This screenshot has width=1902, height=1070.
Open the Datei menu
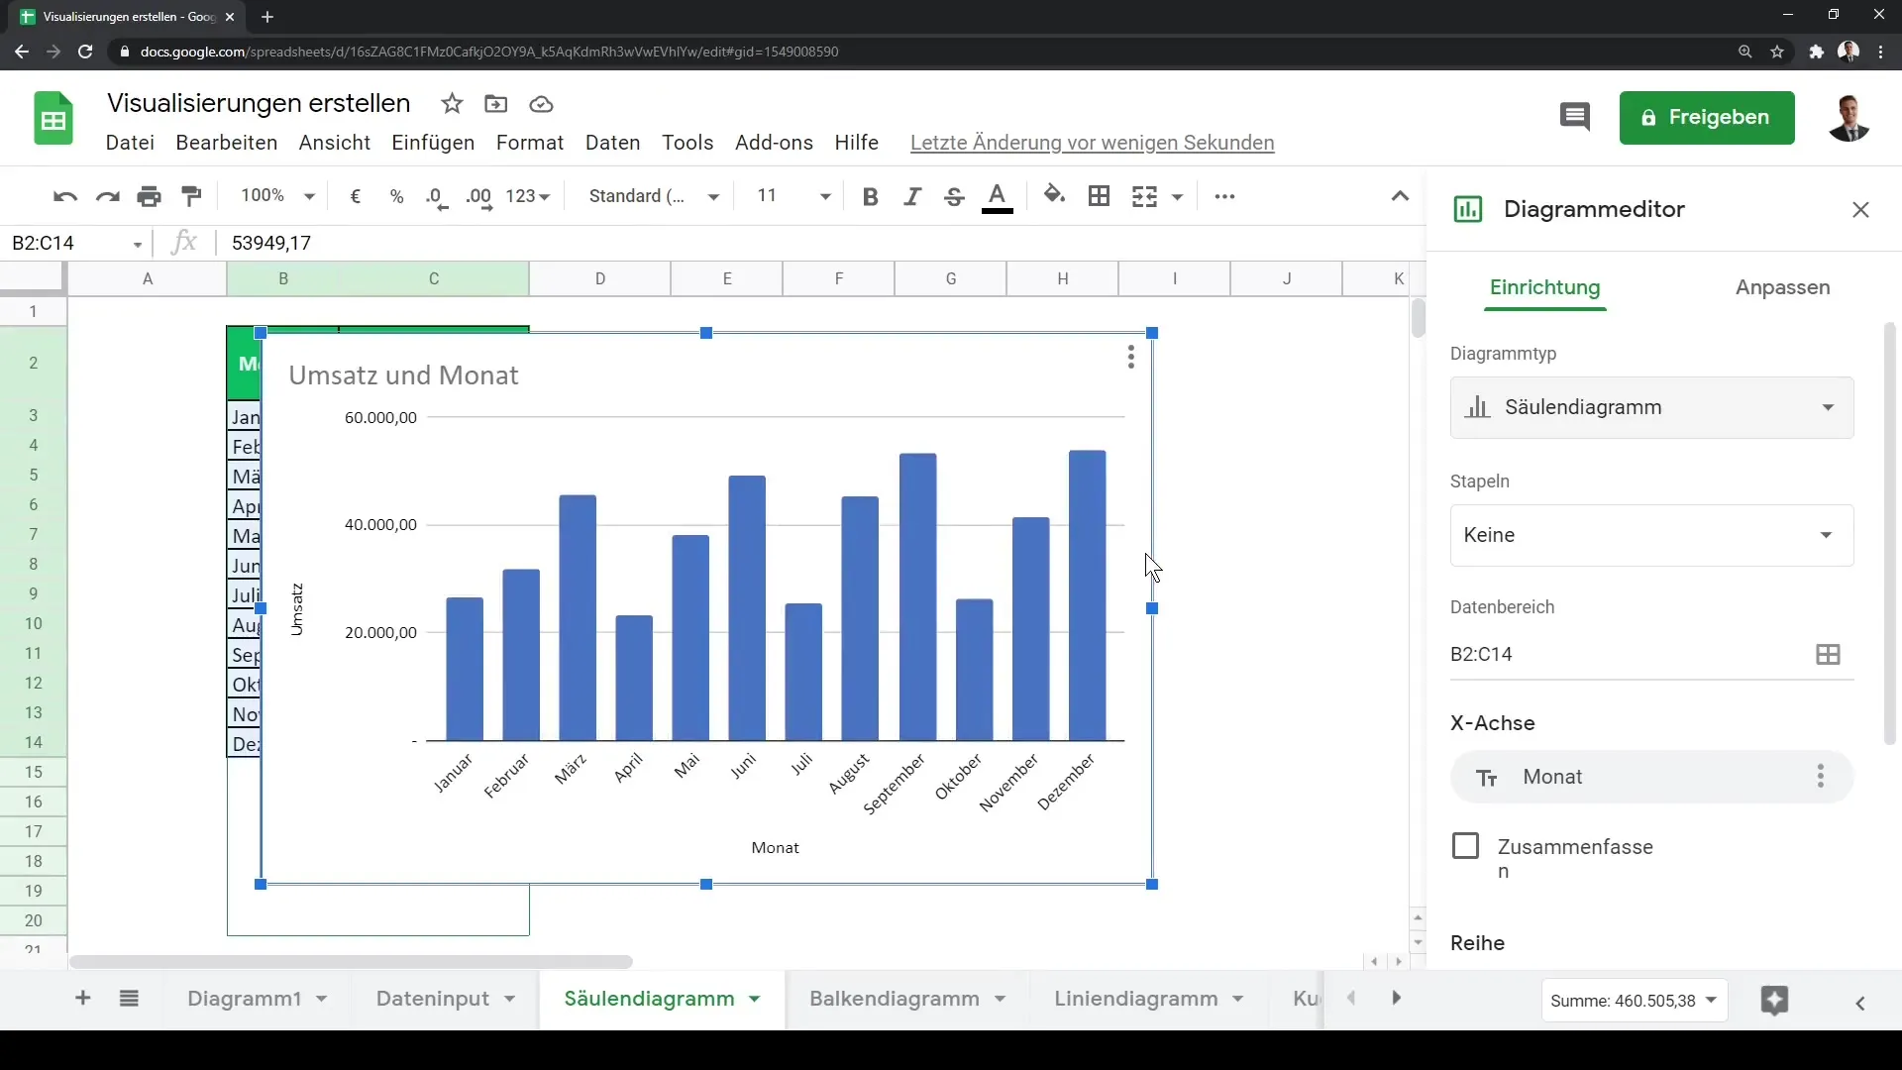(x=130, y=143)
